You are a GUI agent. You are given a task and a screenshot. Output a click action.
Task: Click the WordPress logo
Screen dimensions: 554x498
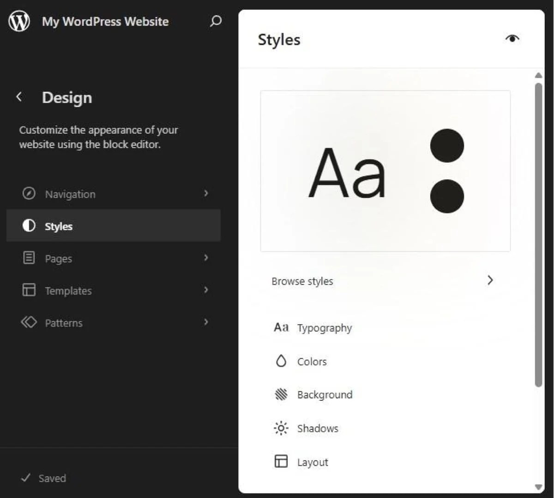[19, 20]
